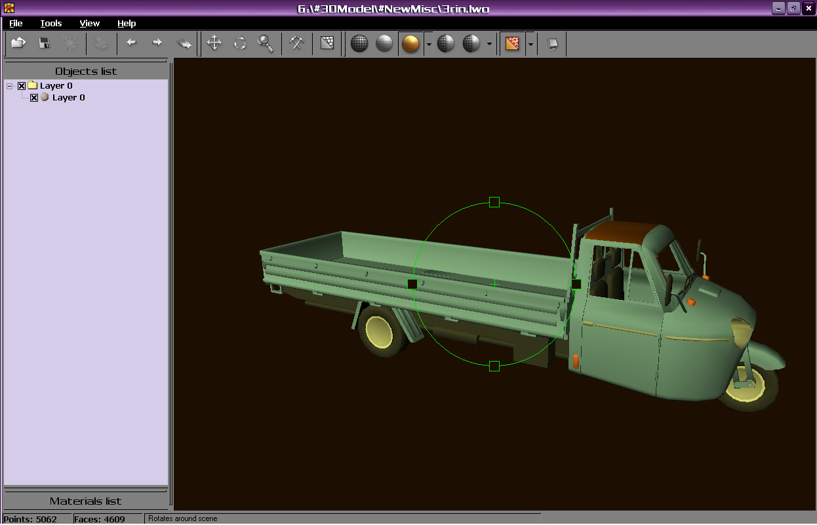The width and height of the screenshot is (817, 525).
Task: Switch to wireframe sphere render mode
Action: [x=359, y=44]
